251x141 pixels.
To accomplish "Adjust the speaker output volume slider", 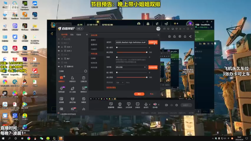I will (132, 77).
